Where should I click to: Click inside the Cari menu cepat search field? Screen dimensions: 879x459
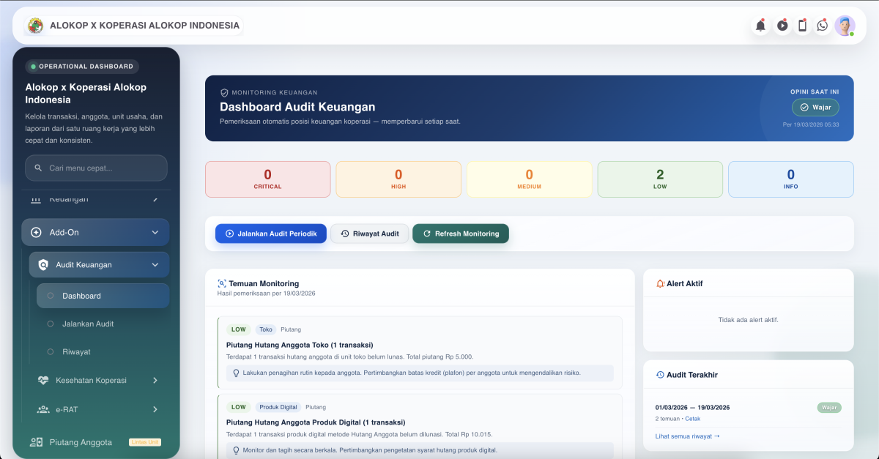point(95,168)
